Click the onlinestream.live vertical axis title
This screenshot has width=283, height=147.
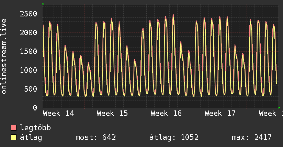[x=4, y=56]
